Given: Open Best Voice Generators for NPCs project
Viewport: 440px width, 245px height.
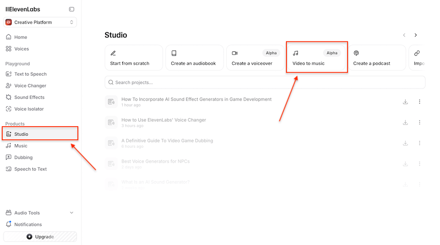Looking at the screenshot, I should point(155,161).
